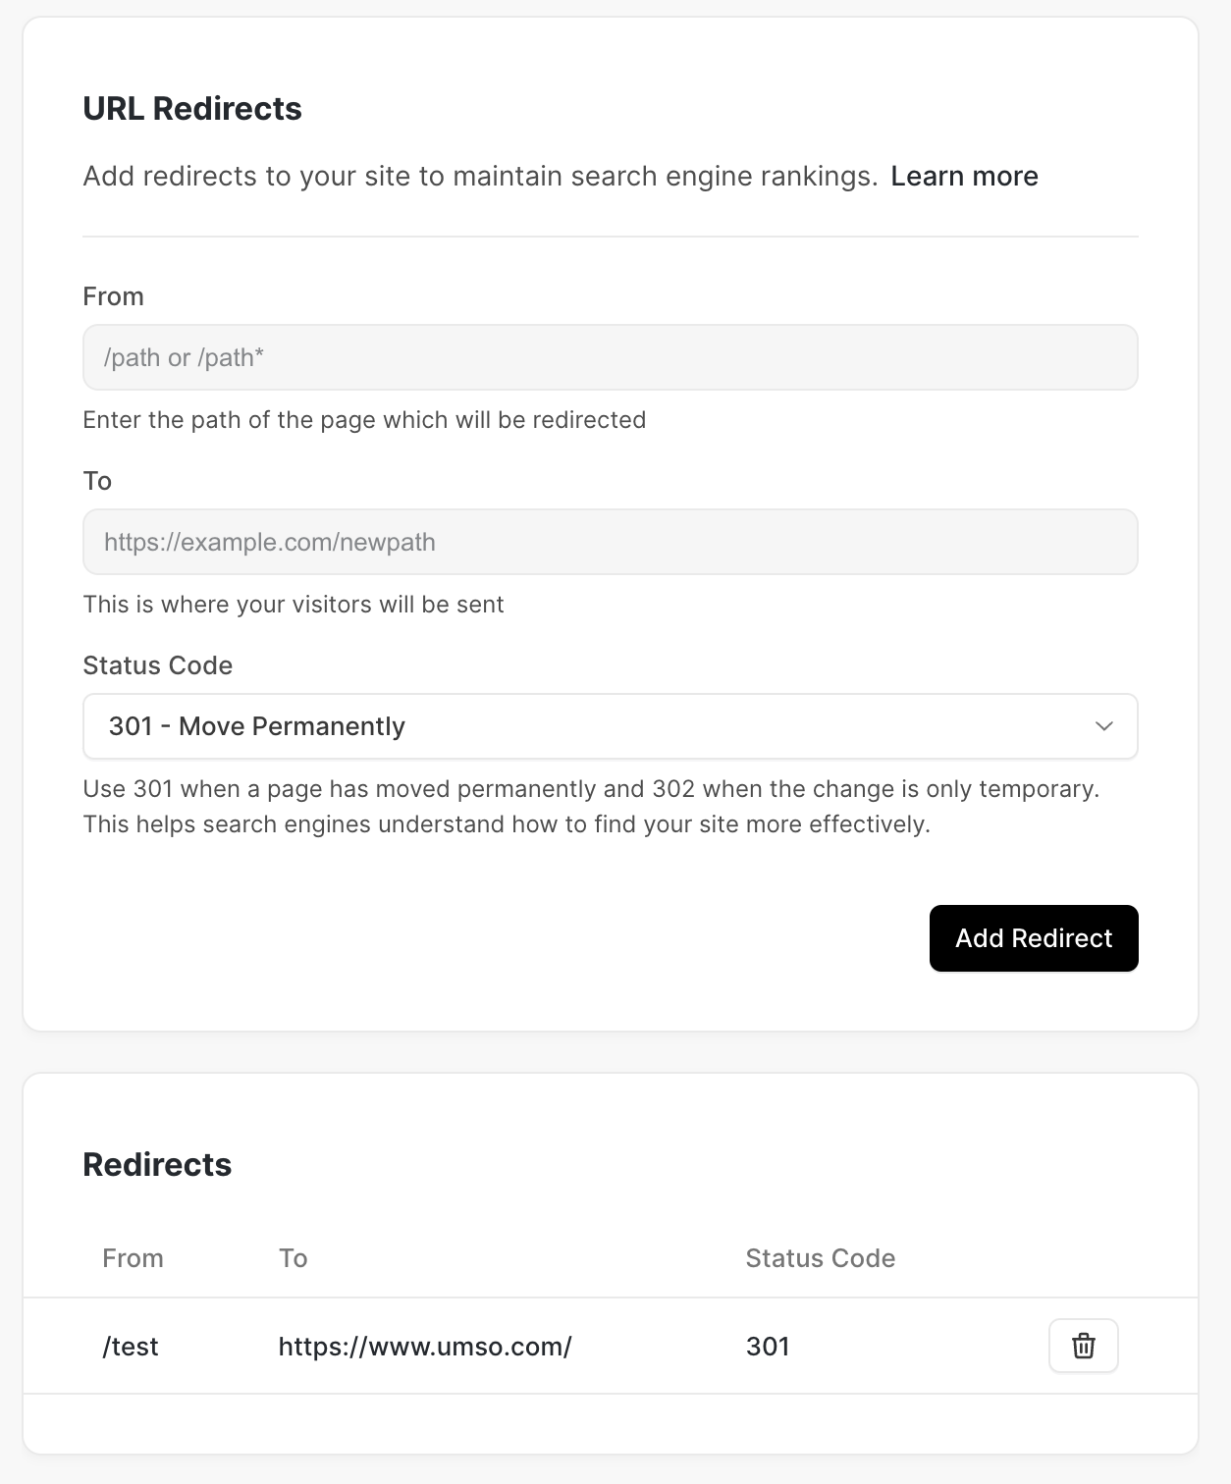Click the From label above the path field

[113, 296]
